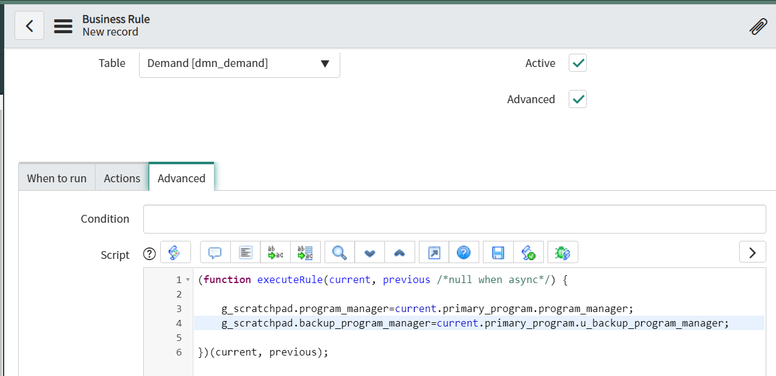Select the Advanced tab
The height and width of the screenshot is (376, 776).
click(181, 178)
